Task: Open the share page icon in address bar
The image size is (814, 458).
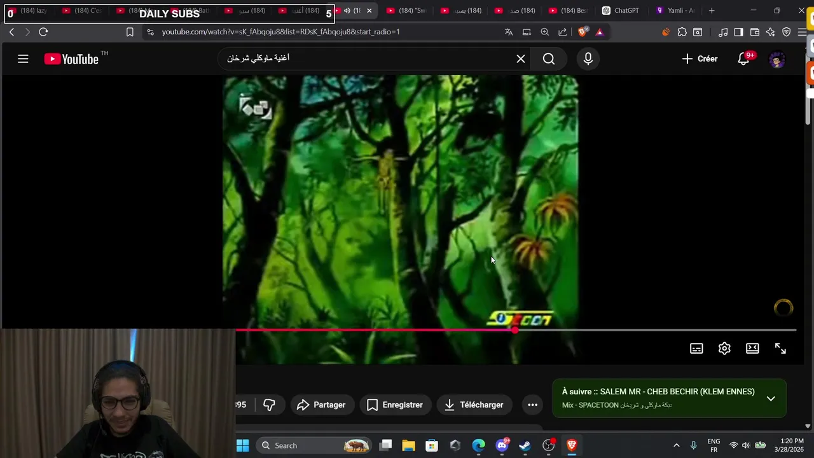Action: [x=563, y=32]
